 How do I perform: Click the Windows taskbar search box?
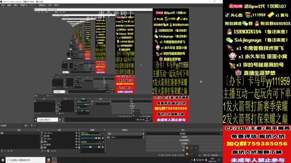[x=25, y=160]
